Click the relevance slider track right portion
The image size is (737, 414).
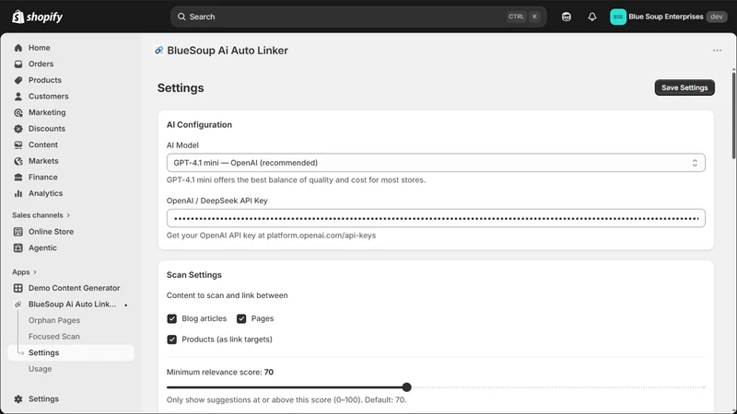point(558,387)
